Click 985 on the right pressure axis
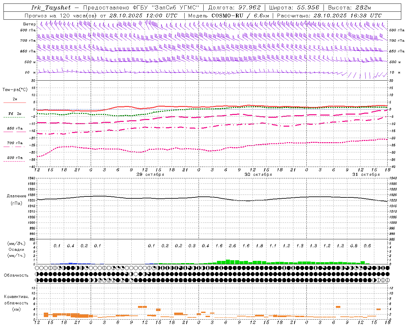 tap(392, 239)
